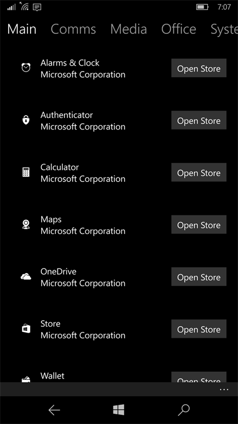Switch to the Comms tab
The image size is (238, 424).
[73, 29]
